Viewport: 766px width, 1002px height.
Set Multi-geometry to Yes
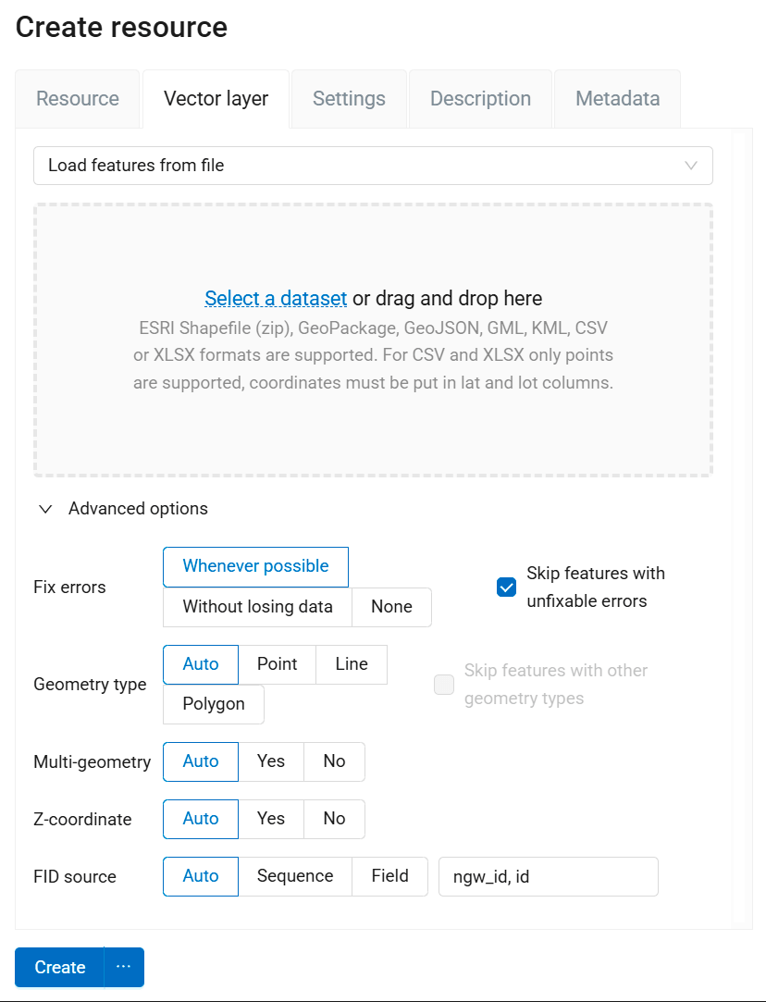[271, 761]
